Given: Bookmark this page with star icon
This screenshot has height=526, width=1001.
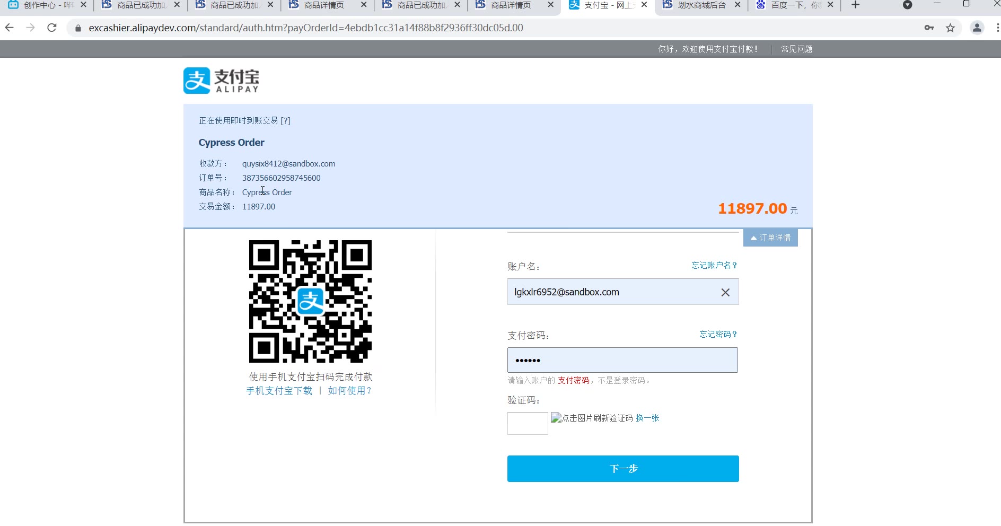Looking at the screenshot, I should [x=950, y=28].
